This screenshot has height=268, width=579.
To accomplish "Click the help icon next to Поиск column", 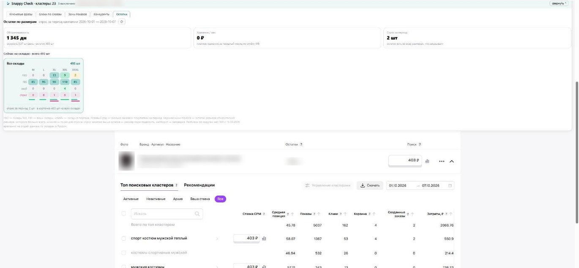I will pos(420,145).
